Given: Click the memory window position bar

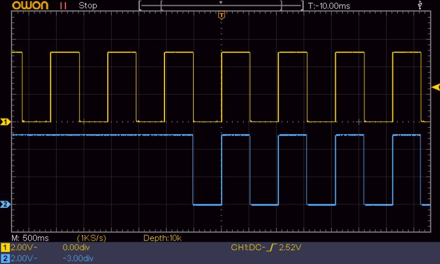Looking at the screenshot, I should (221, 6).
